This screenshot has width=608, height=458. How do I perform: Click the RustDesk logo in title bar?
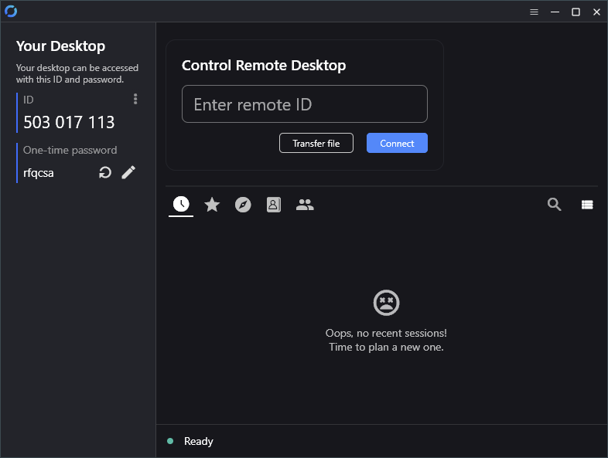11,11
